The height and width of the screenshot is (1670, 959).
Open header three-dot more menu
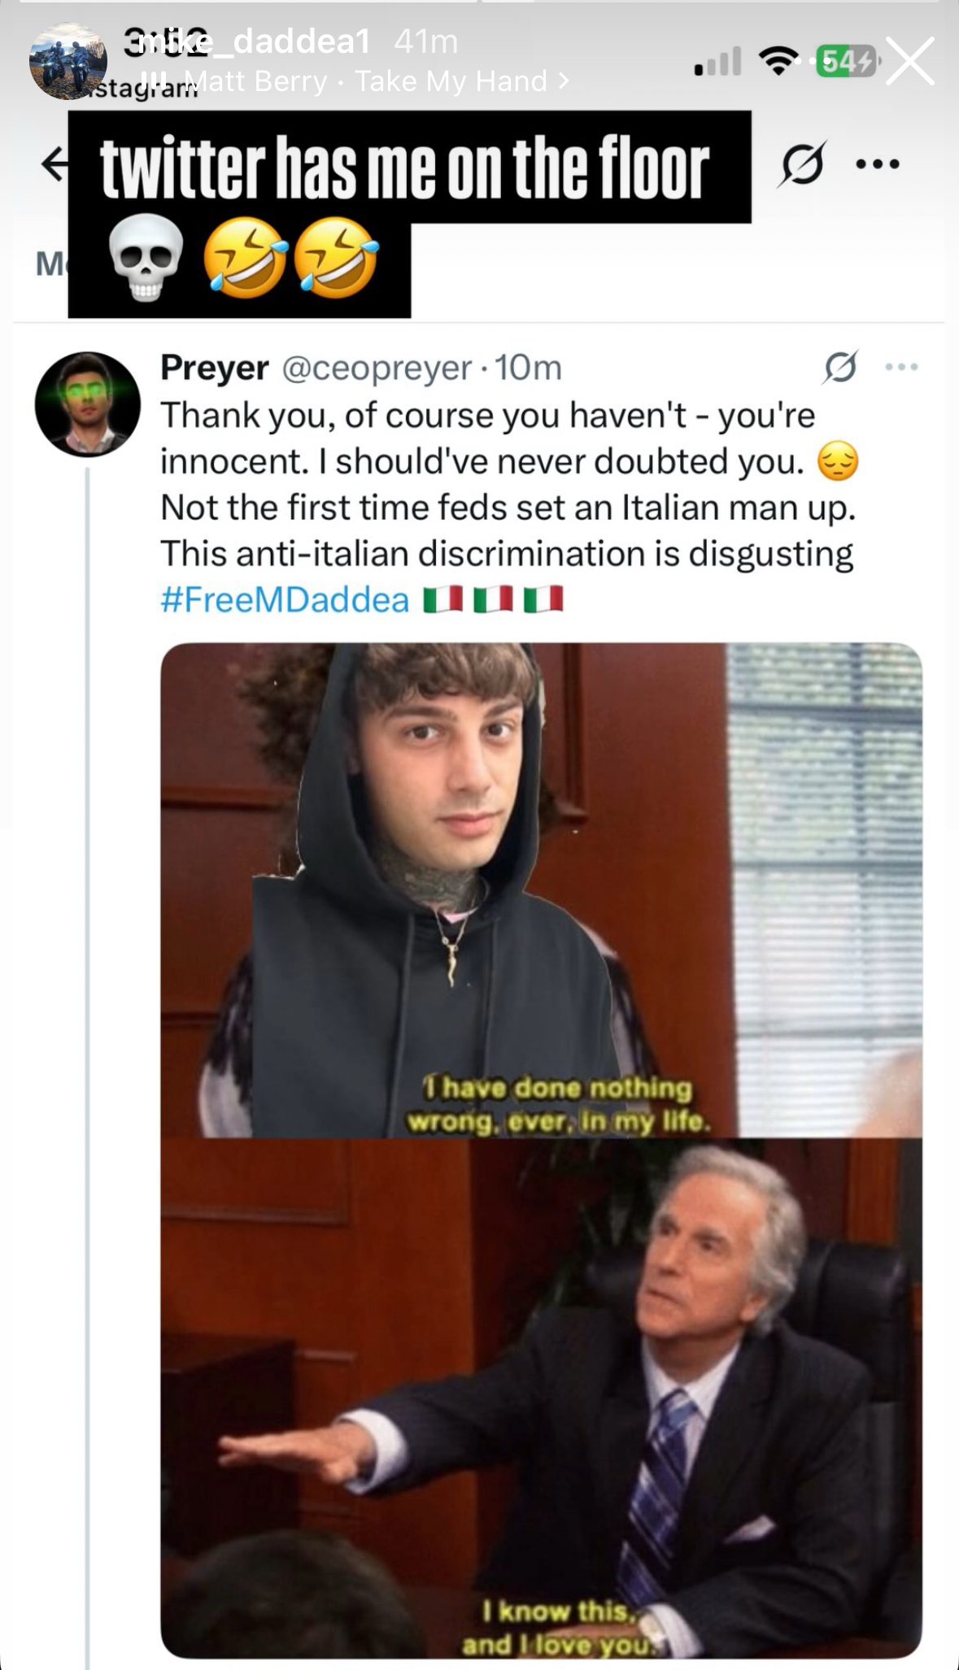(878, 164)
